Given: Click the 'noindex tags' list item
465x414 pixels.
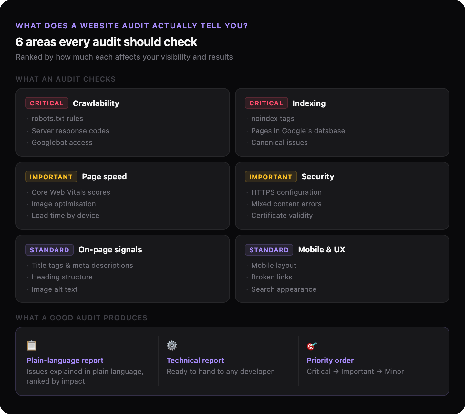Looking at the screenshot, I should [x=273, y=119].
